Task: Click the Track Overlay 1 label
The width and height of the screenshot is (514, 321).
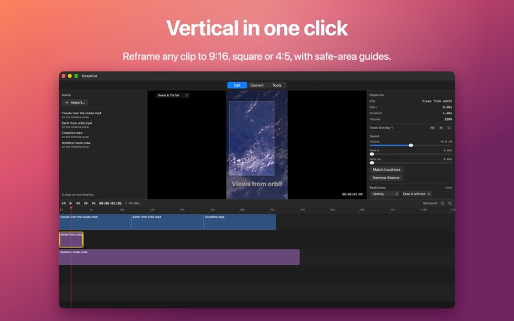Action: [381, 128]
